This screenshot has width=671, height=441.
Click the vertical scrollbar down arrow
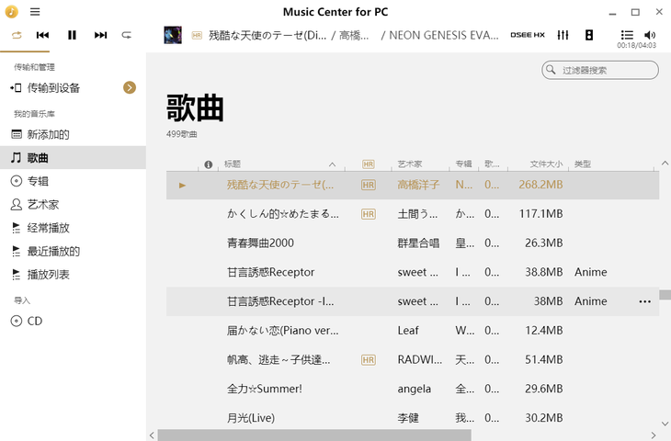(665, 424)
